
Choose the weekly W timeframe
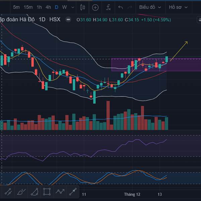[64, 7]
